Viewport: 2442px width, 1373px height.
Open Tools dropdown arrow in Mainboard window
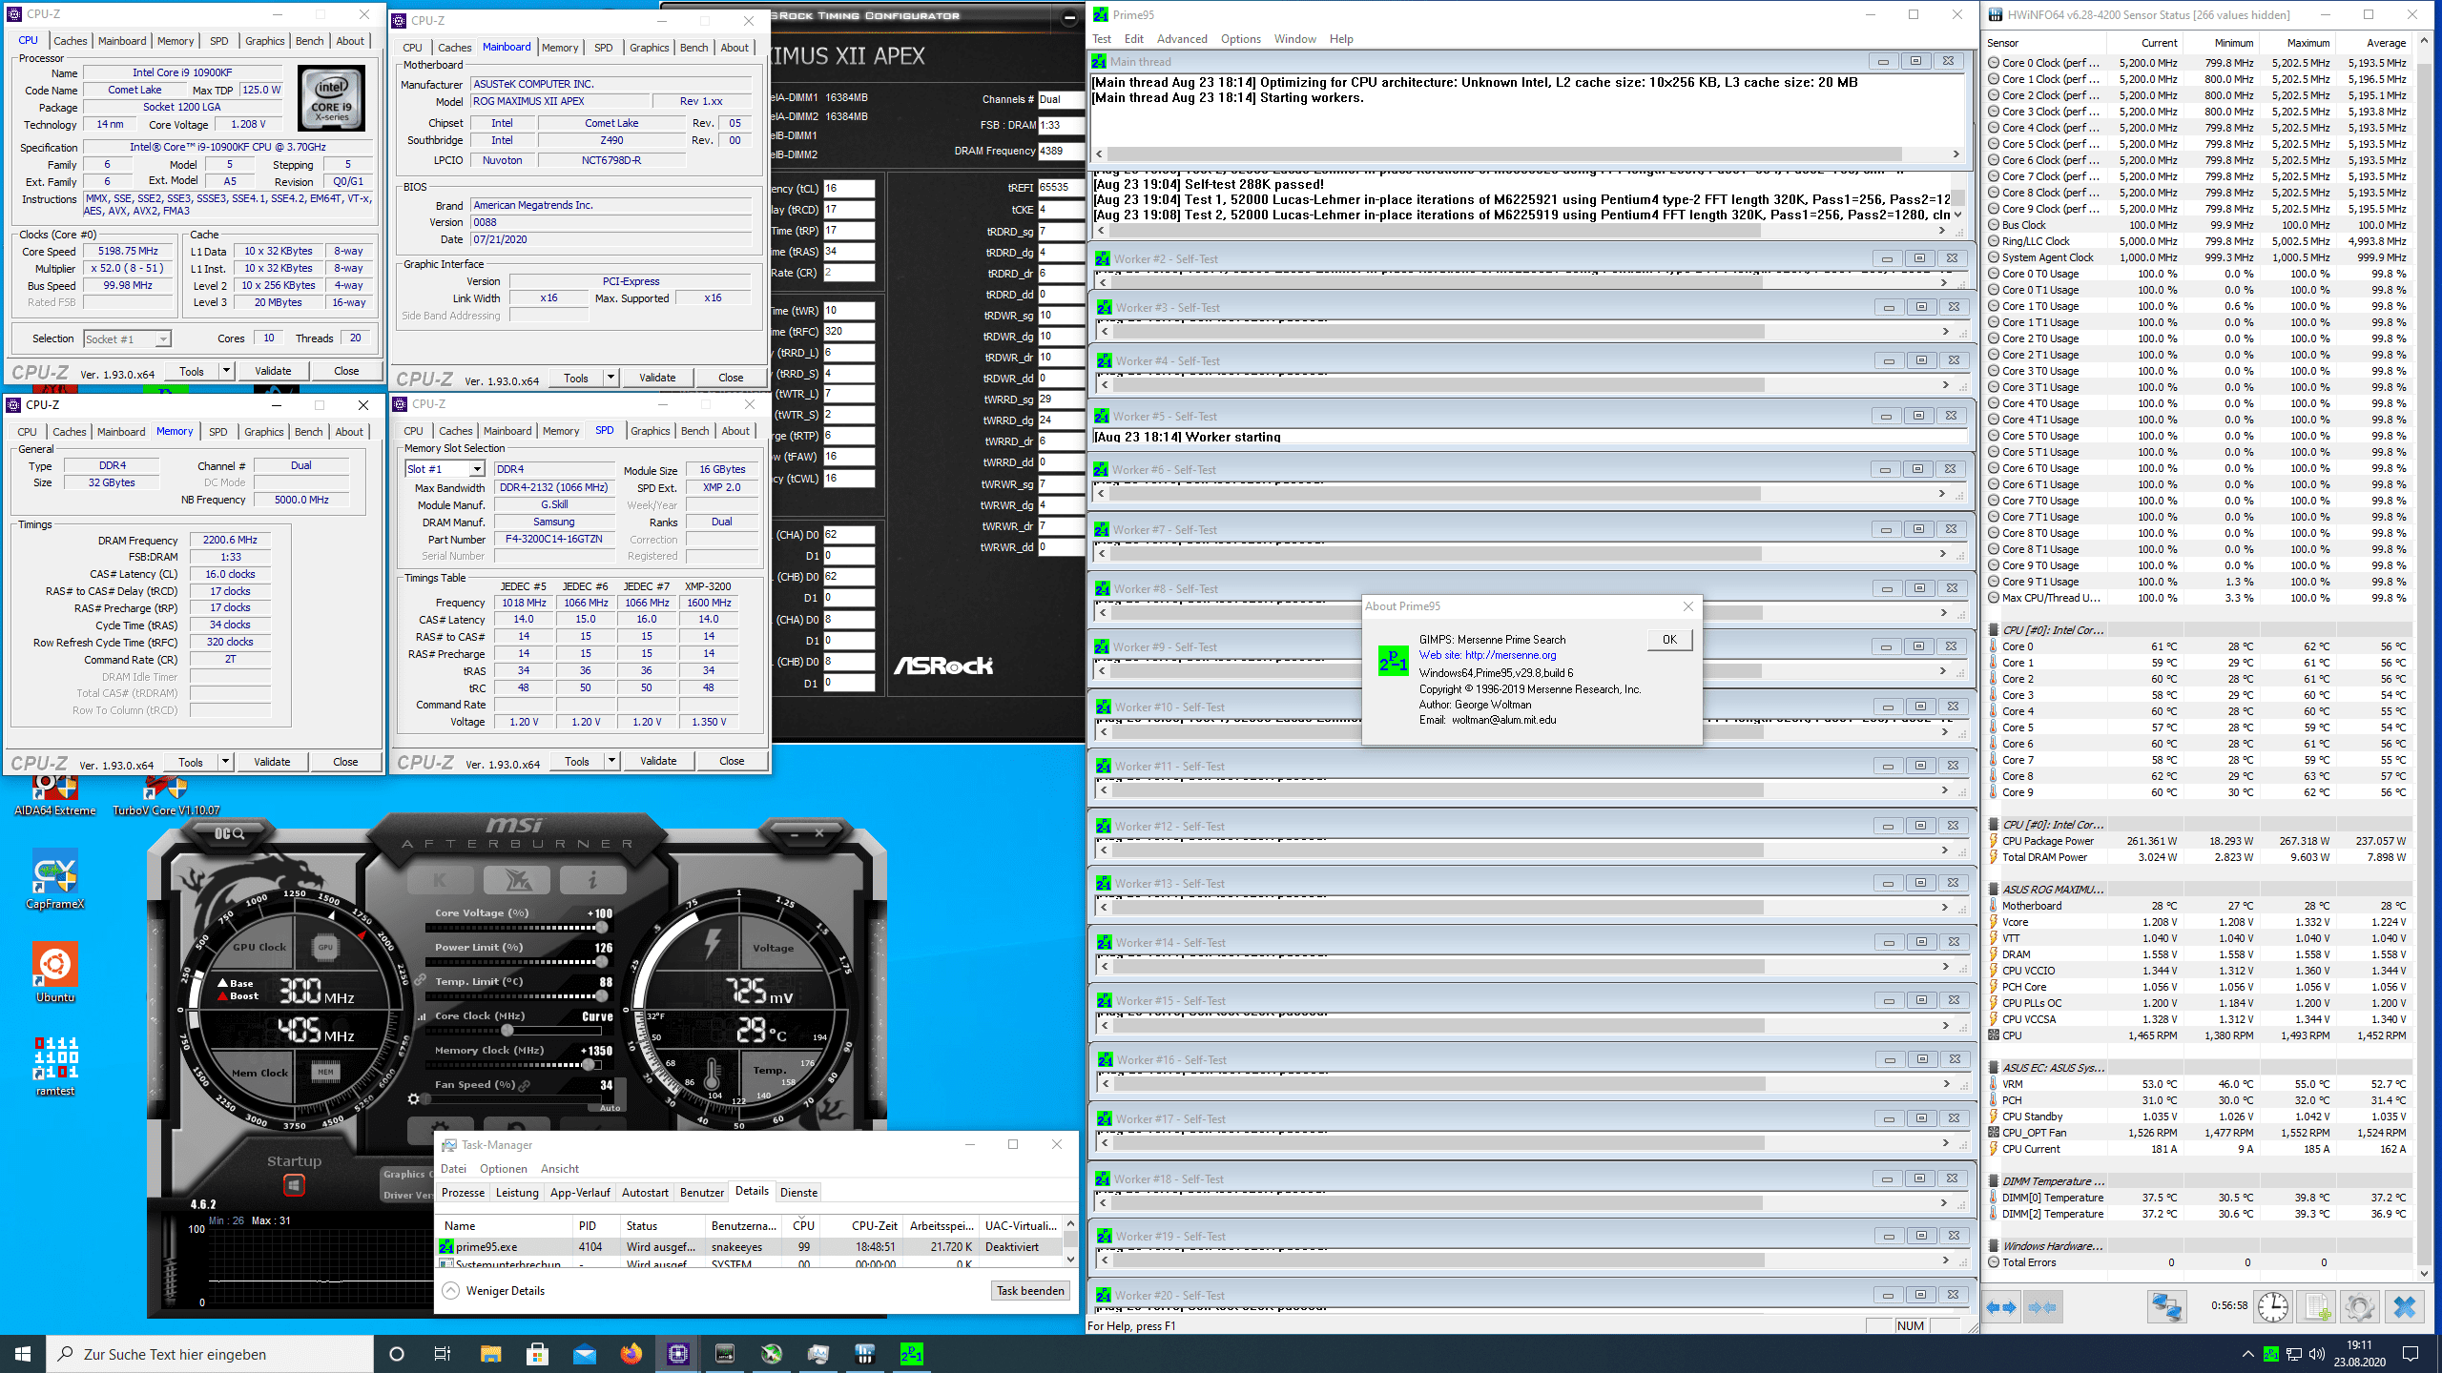pyautogui.click(x=610, y=378)
